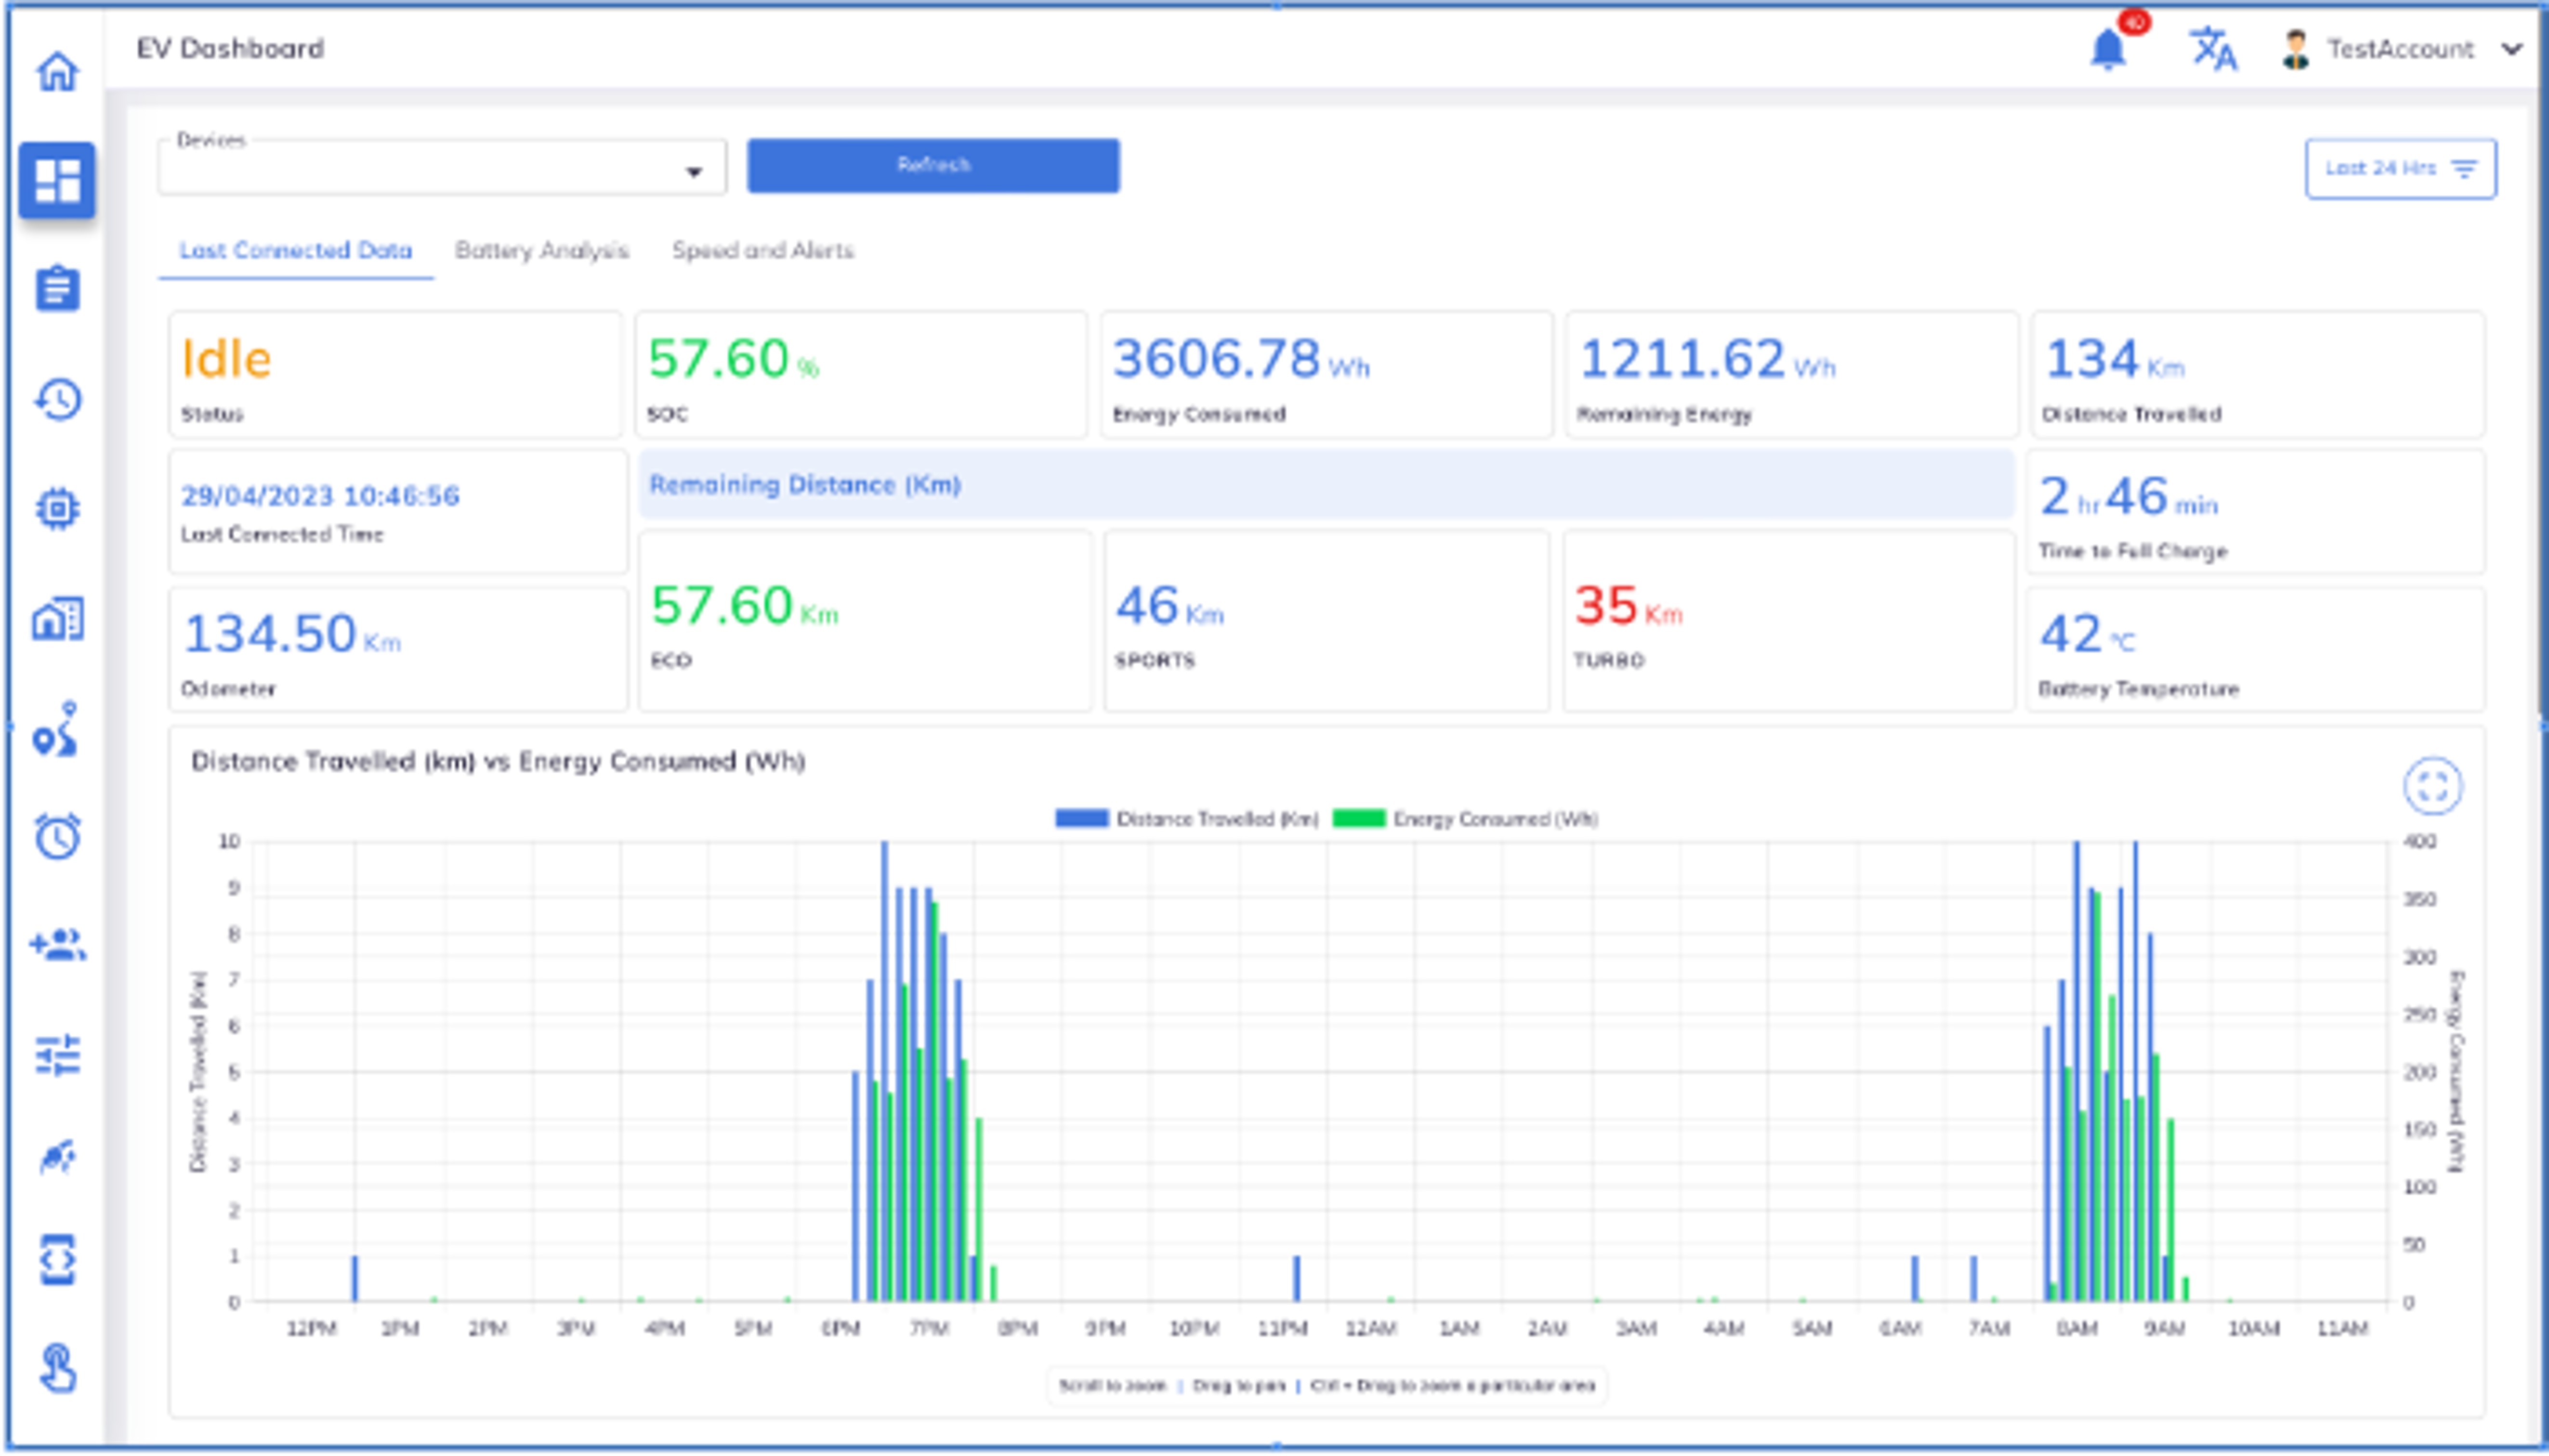Click the 57.60 Km ECO range value
This screenshot has height=1456, width=2549.
click(744, 606)
